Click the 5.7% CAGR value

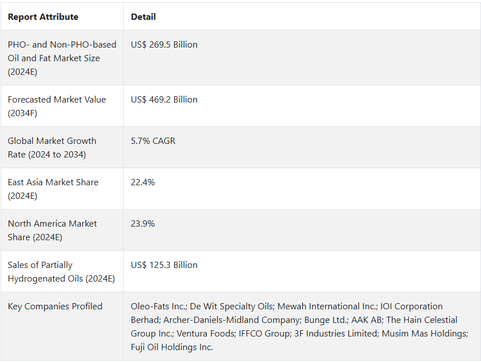click(153, 141)
